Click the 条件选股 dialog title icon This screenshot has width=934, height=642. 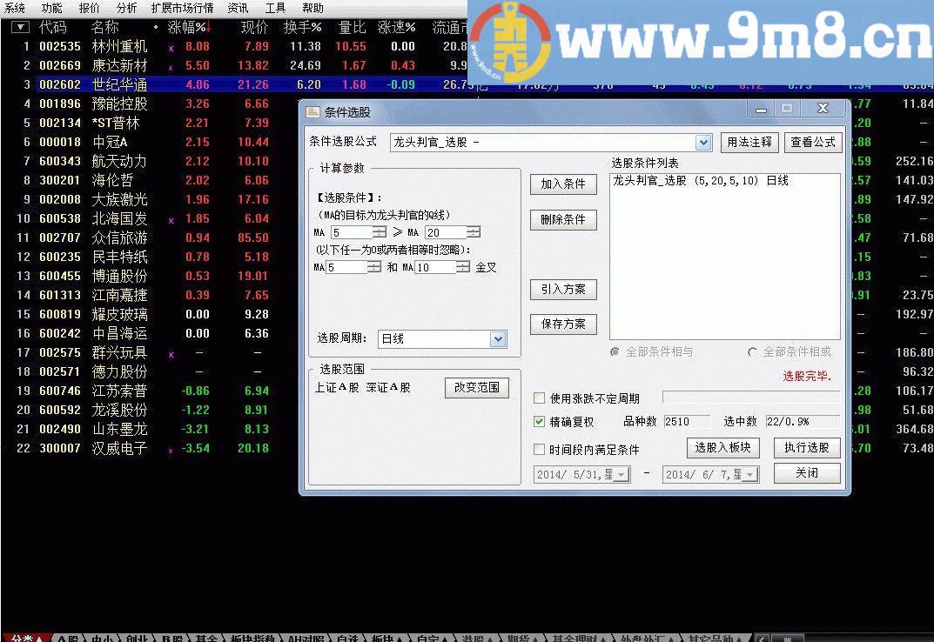click(312, 112)
